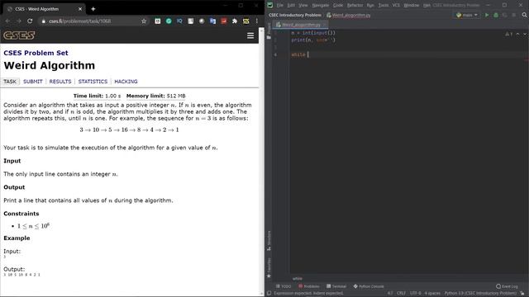Click the IQ extension icon
The width and height of the screenshot is (529, 297).
(179, 21)
